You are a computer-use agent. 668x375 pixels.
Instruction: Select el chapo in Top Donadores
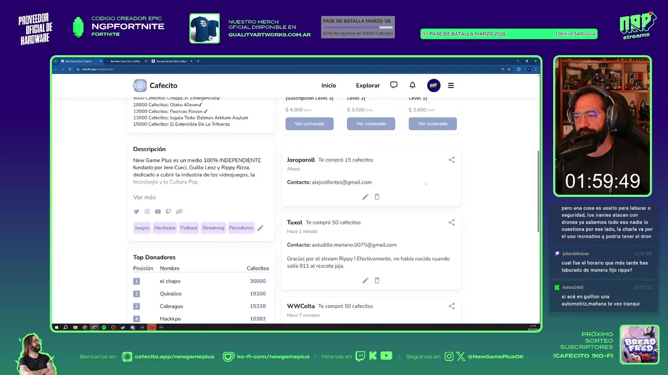(x=170, y=281)
